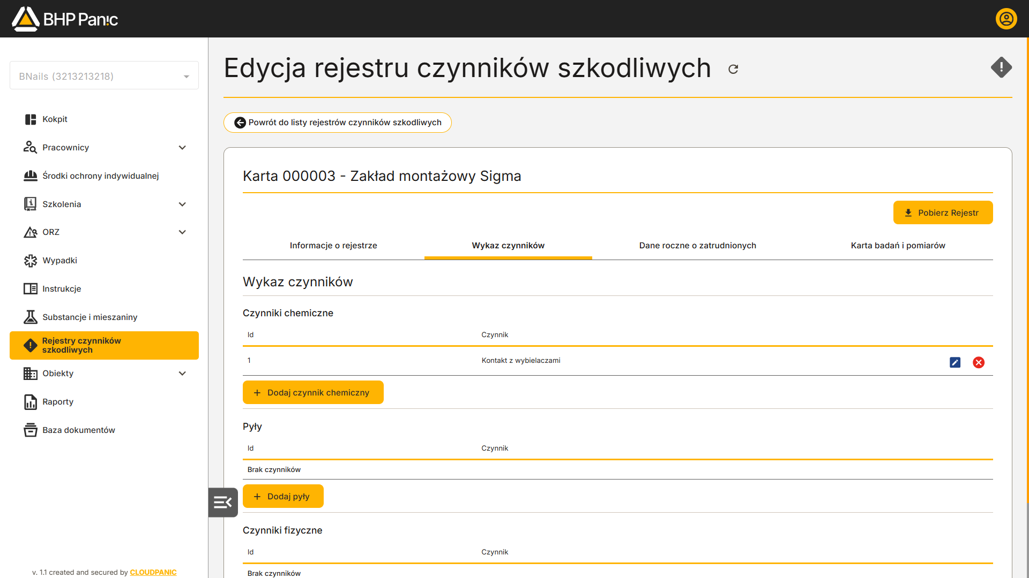
Task: Expand the Pracownicy submenu chevron
Action: pos(182,148)
